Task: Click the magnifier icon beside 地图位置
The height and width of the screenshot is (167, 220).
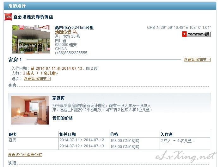Action: (x=75, y=32)
